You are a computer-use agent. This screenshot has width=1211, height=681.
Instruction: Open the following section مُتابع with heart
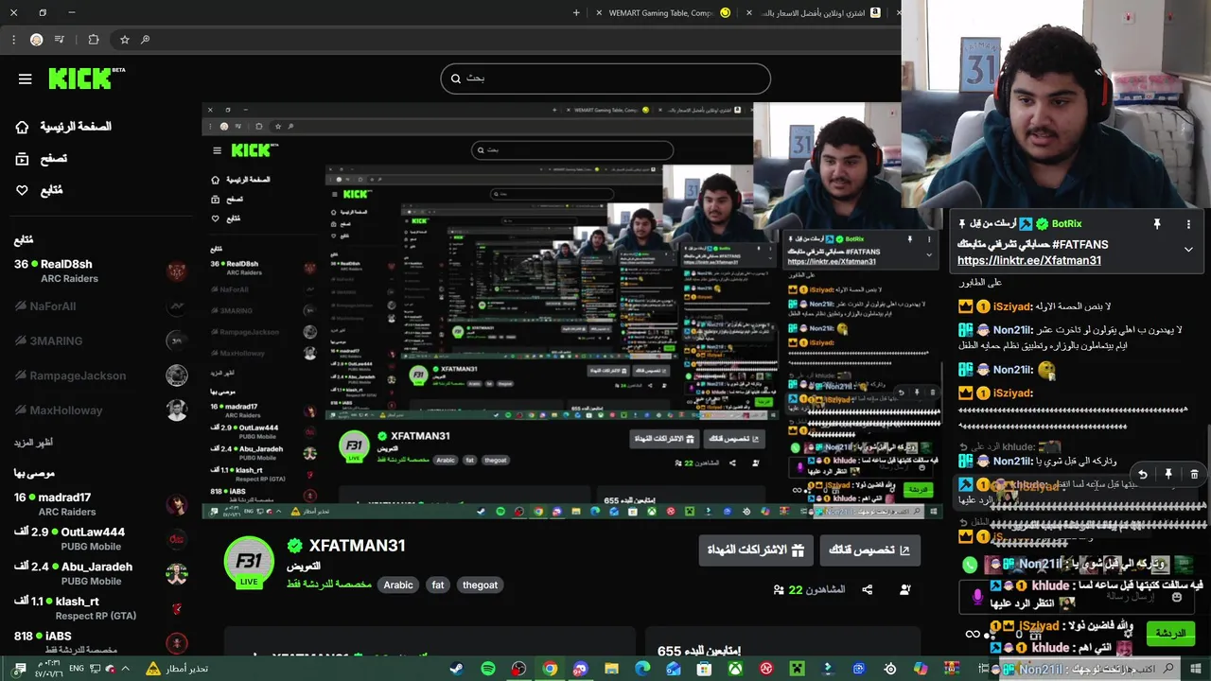tap(39, 190)
